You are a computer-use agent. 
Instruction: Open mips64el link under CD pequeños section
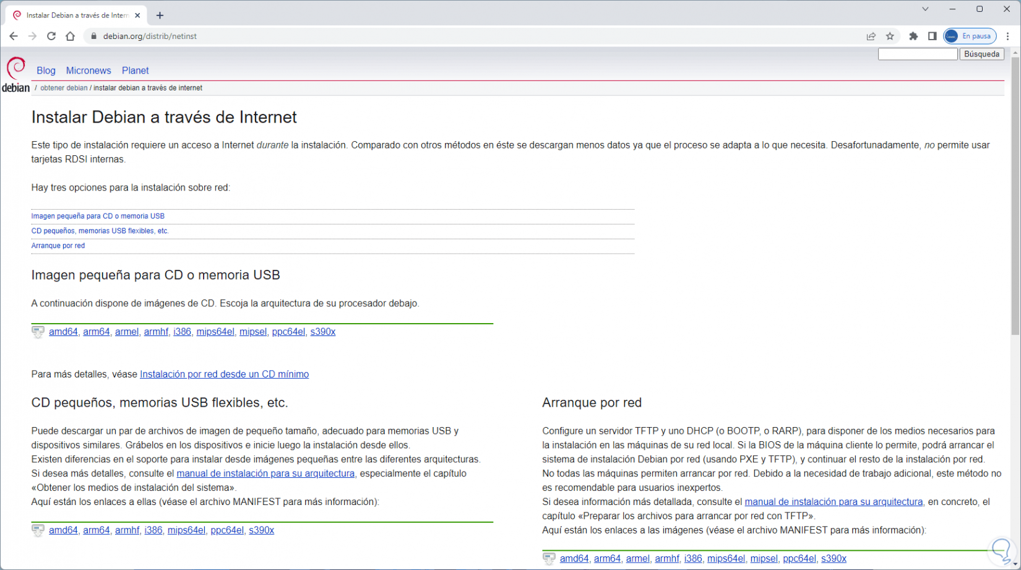[x=186, y=530]
